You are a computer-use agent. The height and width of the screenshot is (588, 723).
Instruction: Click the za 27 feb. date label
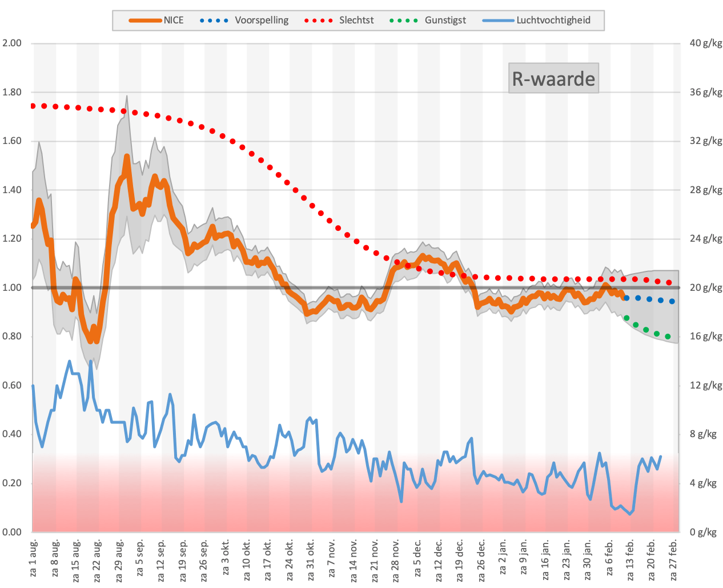(x=674, y=559)
